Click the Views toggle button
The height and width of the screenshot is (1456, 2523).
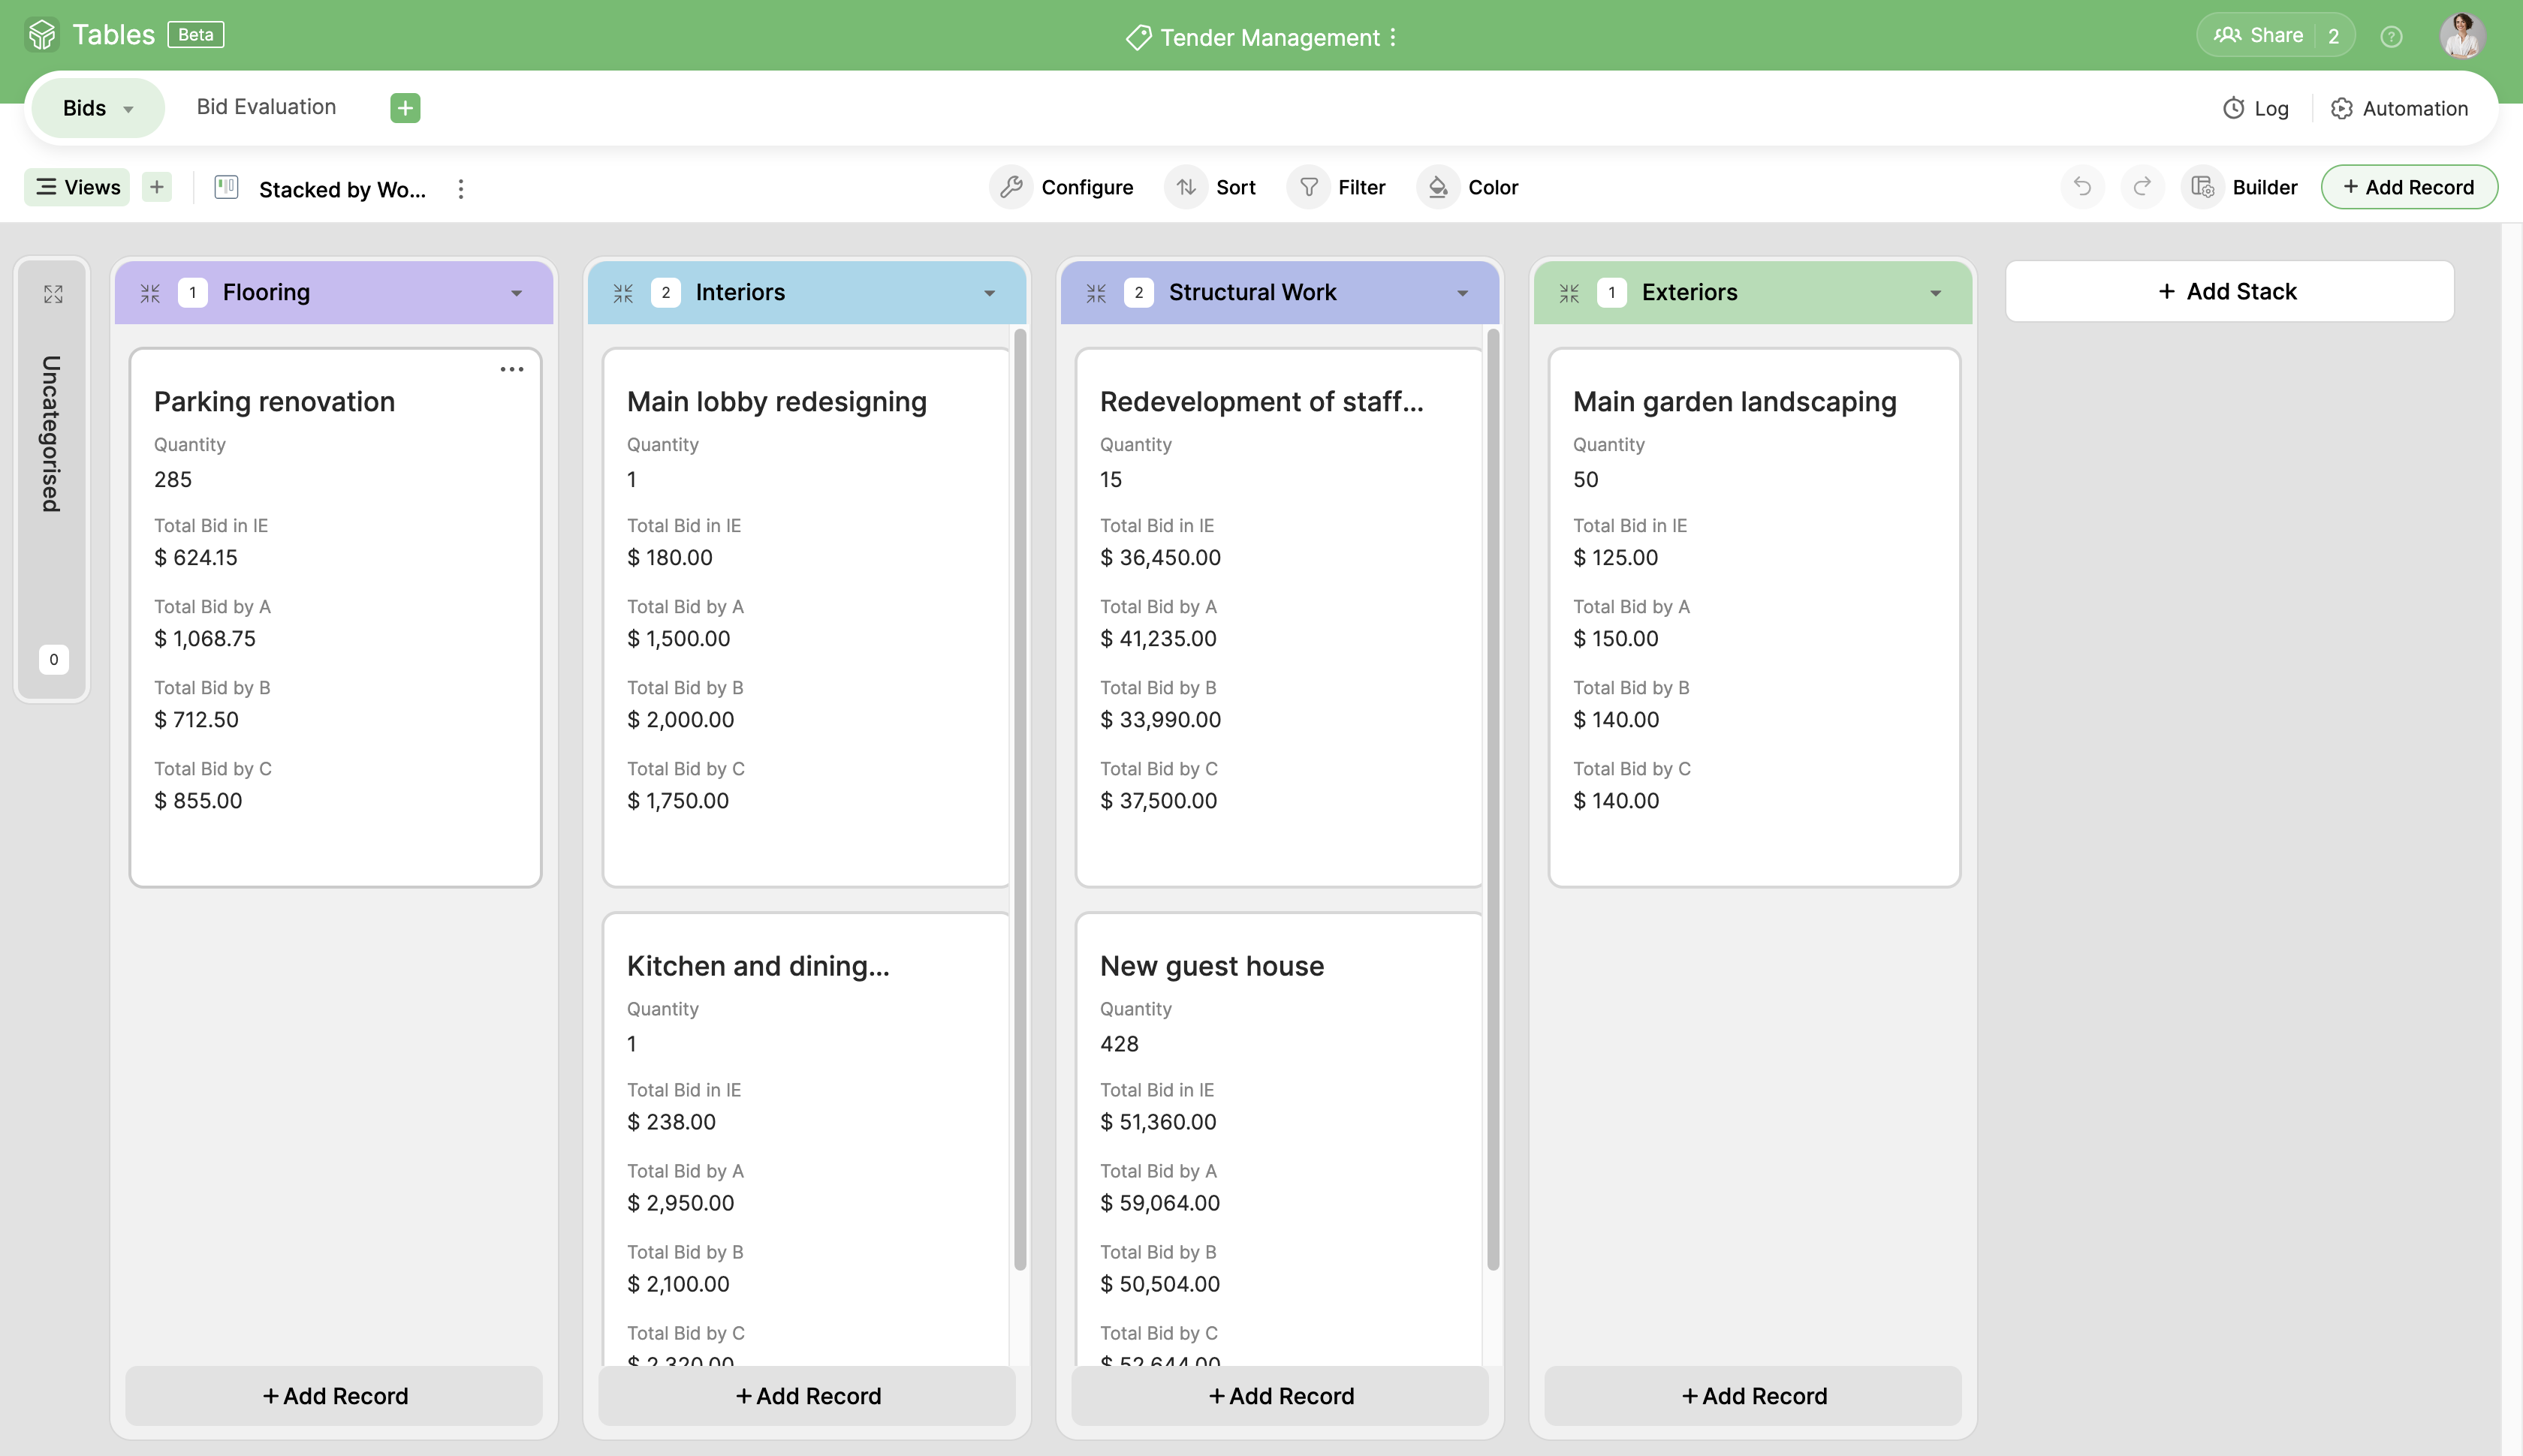pos(78,185)
